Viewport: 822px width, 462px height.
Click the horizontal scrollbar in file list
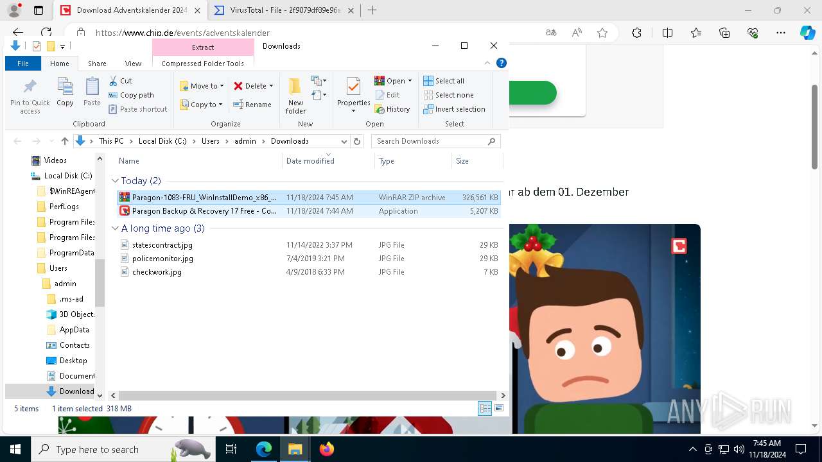pos(309,395)
